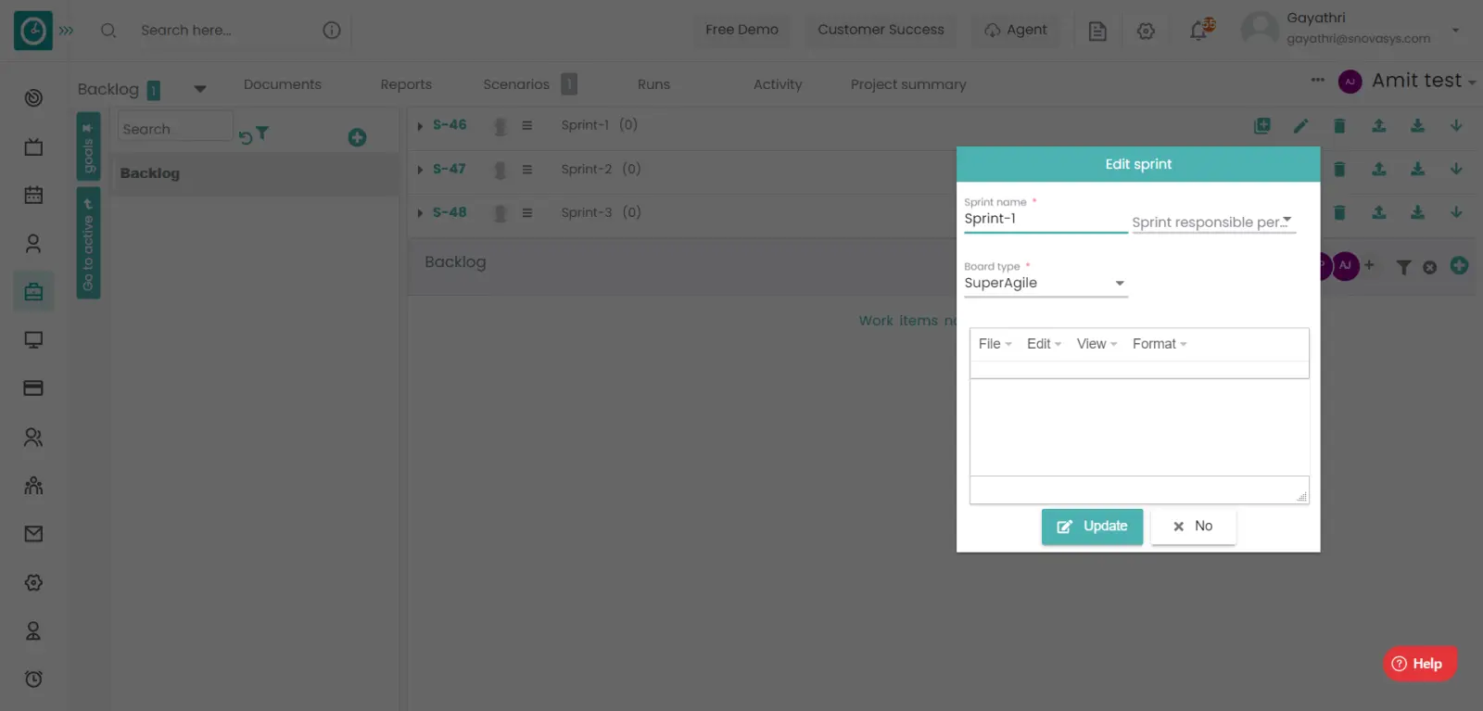The image size is (1483, 711).
Task: Open the team group sidebar icon
Action: 33,486
